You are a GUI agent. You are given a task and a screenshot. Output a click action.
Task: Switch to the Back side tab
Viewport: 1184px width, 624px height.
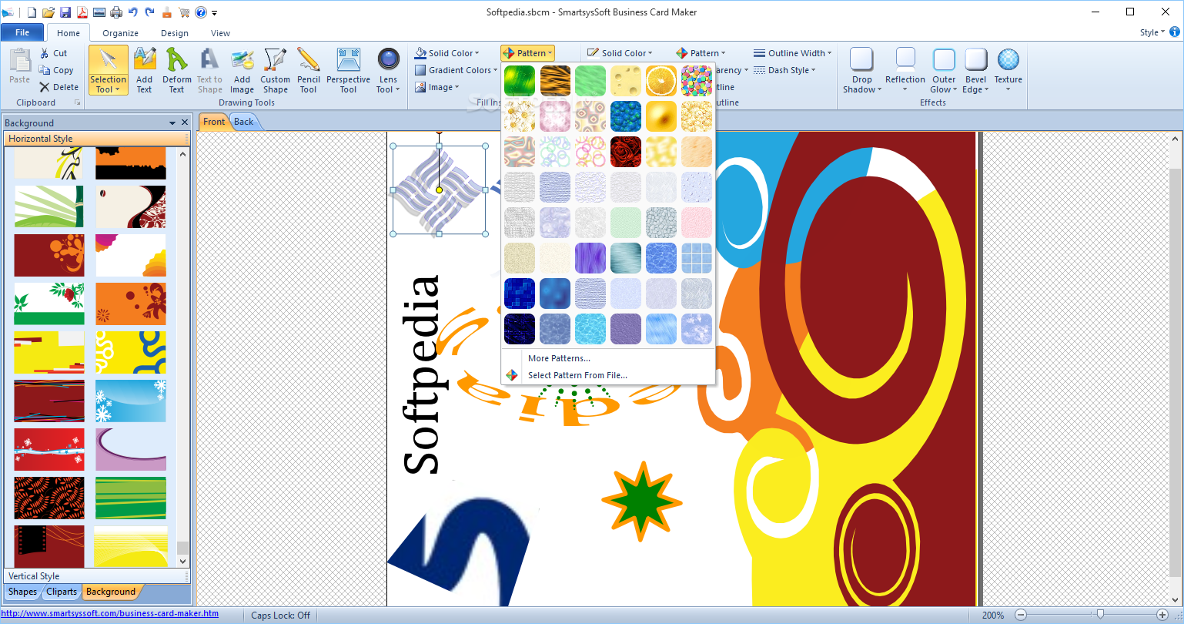click(244, 122)
